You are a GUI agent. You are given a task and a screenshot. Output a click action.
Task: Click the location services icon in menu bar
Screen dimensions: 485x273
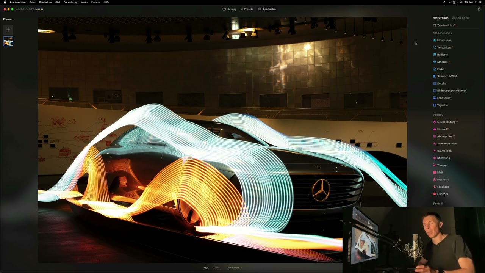pyautogui.click(x=444, y=2)
